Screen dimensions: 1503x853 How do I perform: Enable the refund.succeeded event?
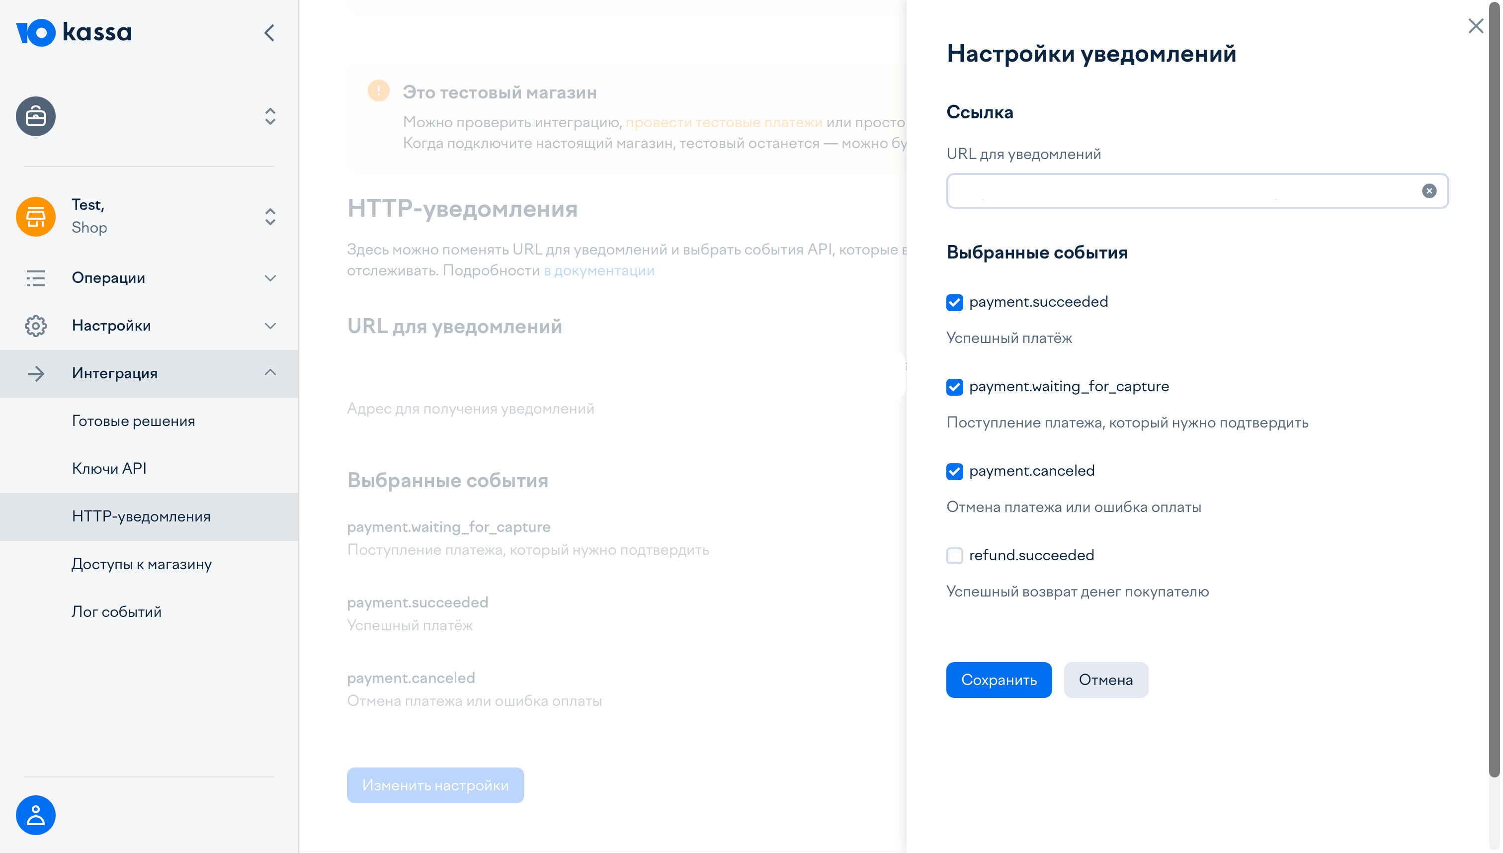coord(954,556)
